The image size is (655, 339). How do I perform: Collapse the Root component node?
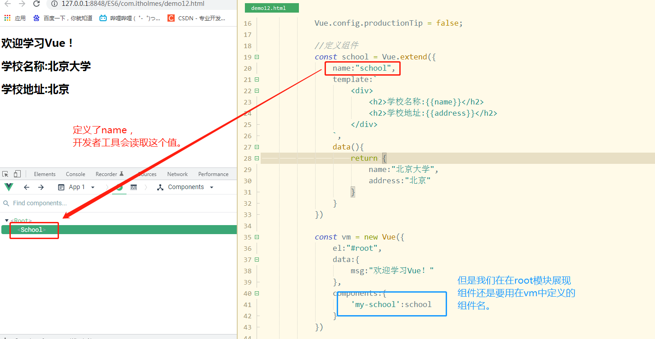(6, 221)
